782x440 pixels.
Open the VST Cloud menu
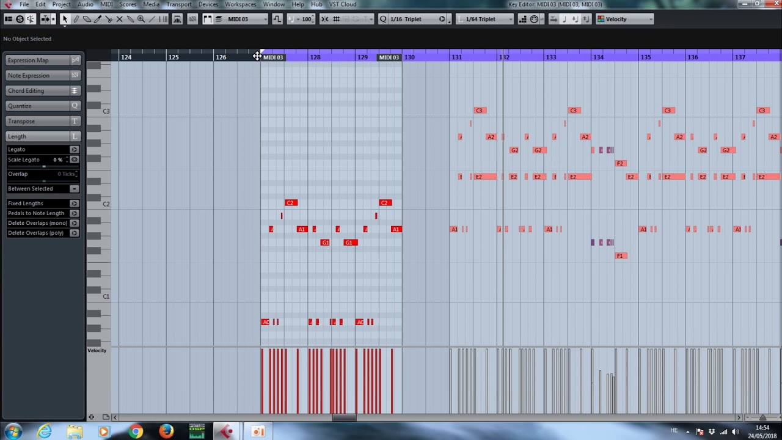343,4
